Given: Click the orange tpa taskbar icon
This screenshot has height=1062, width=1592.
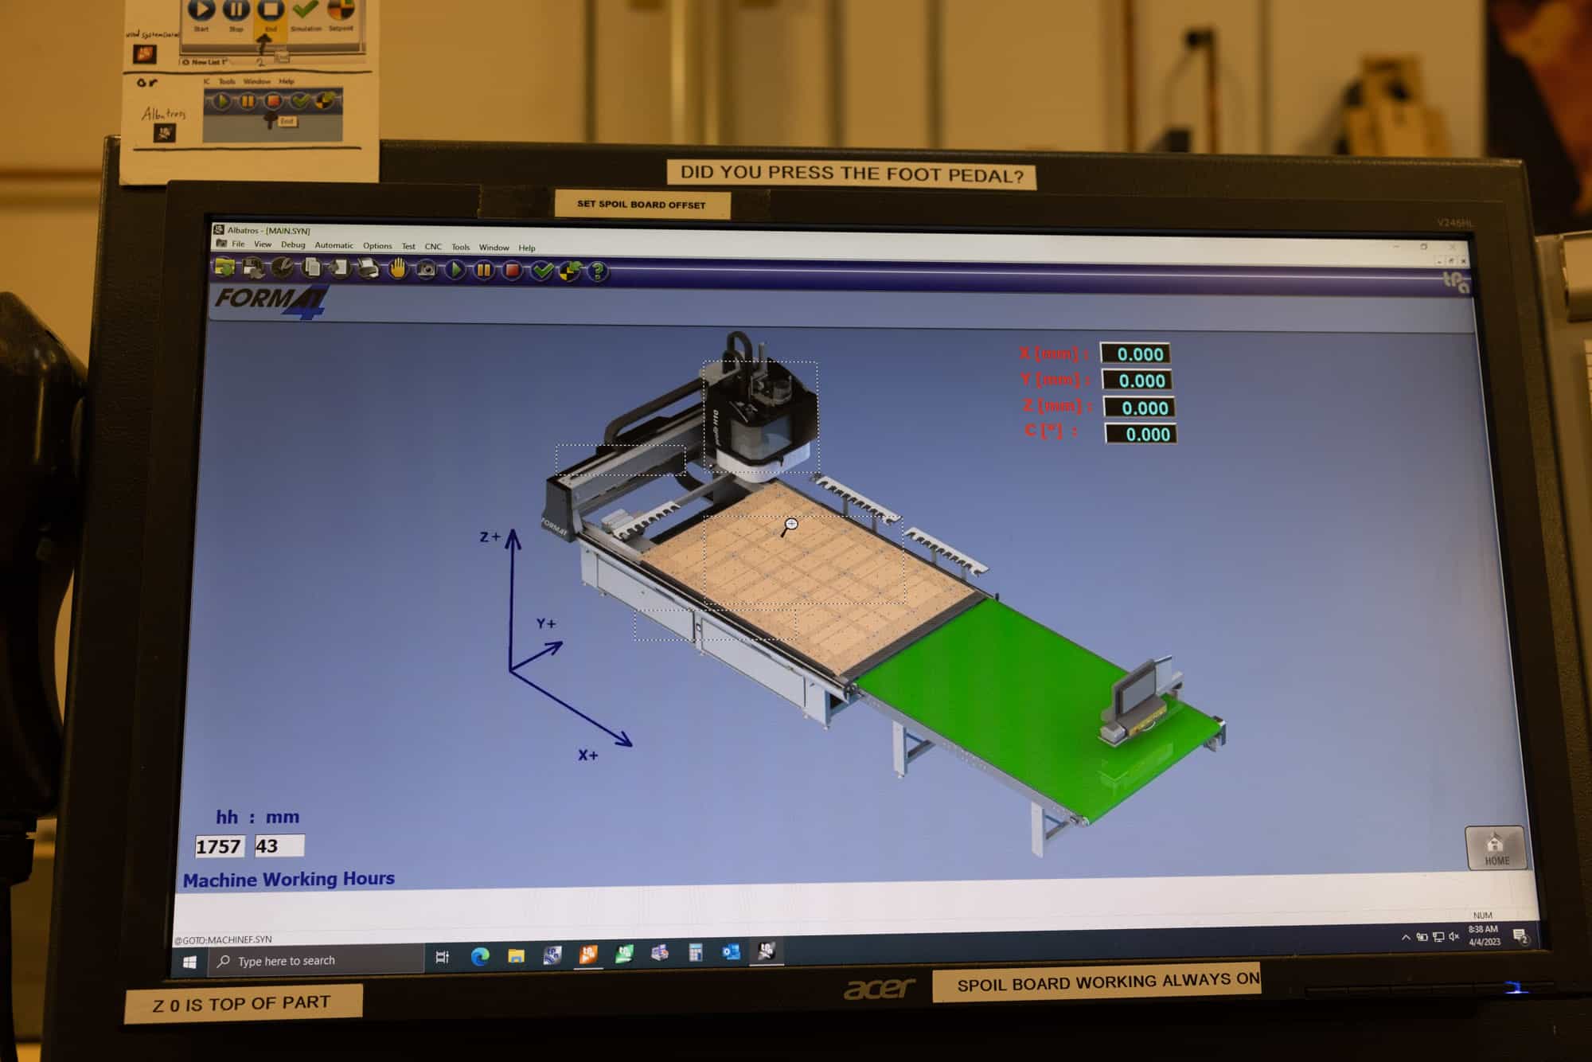Looking at the screenshot, I should click(x=588, y=954).
